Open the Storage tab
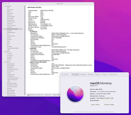The width and height of the screenshot is (131, 115). [x=91, y=74]
